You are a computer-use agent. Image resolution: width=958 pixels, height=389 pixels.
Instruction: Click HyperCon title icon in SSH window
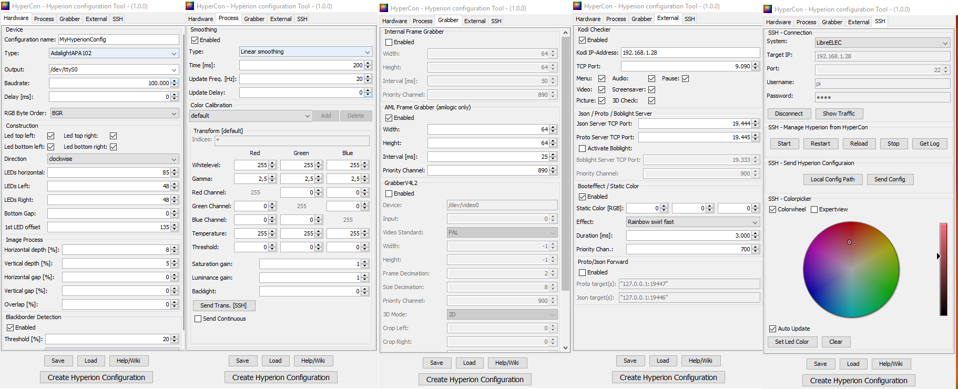coord(768,9)
